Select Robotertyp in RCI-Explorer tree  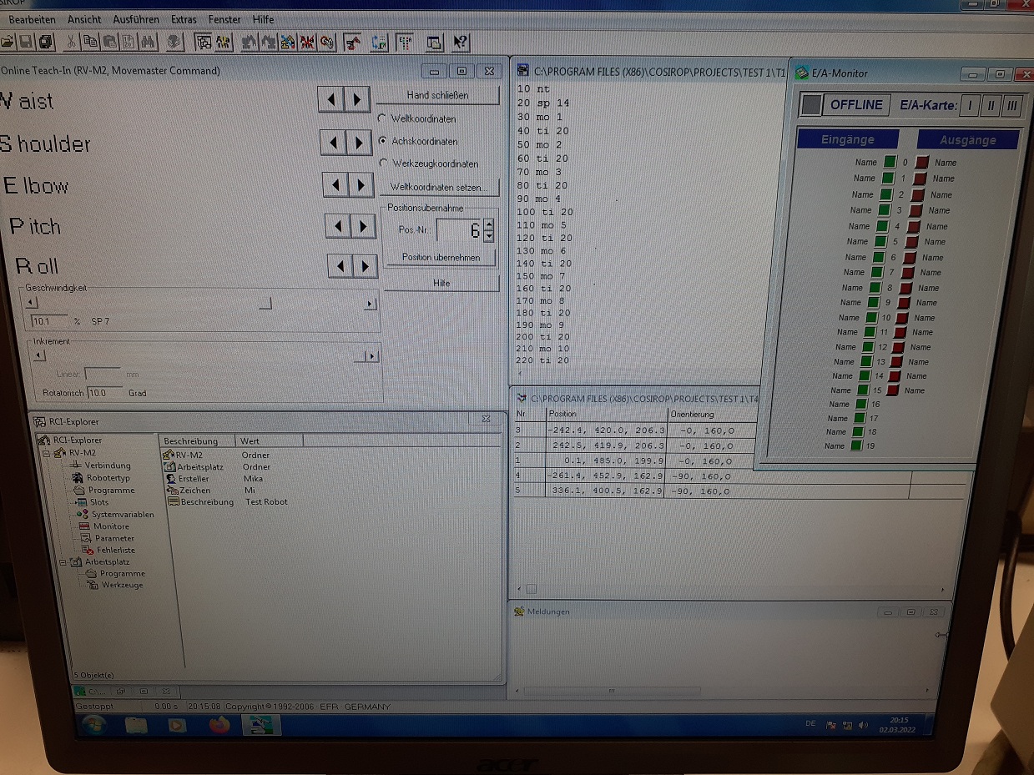[108, 478]
